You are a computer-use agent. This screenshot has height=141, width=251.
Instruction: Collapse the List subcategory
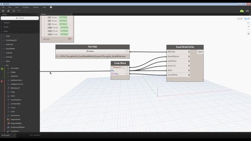point(7,65)
